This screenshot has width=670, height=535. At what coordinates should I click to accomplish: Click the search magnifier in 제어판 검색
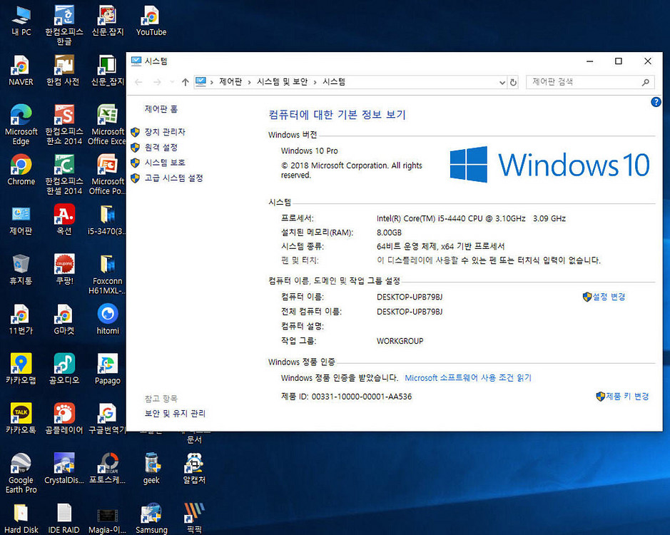point(645,82)
